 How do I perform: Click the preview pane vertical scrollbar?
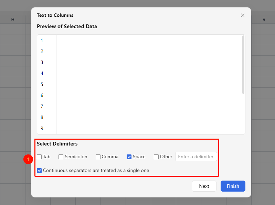pyautogui.click(x=243, y=65)
